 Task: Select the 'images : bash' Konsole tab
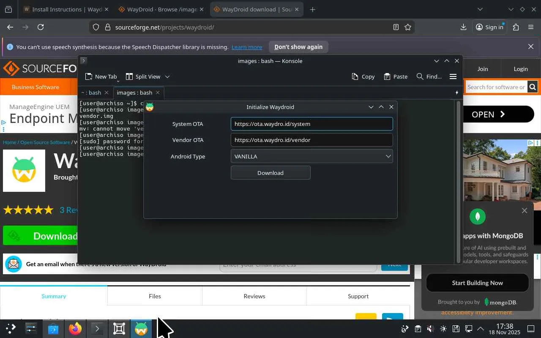(x=134, y=93)
